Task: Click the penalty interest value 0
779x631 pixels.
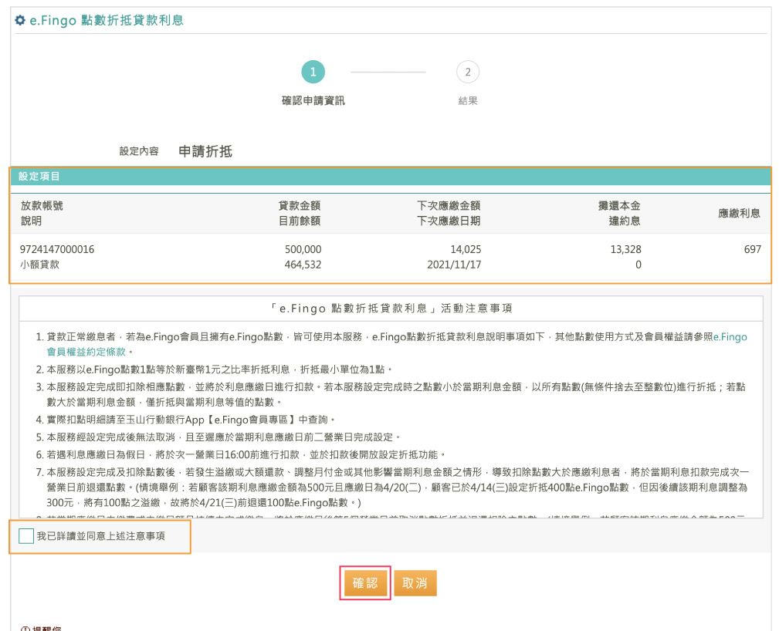Action: [x=638, y=265]
